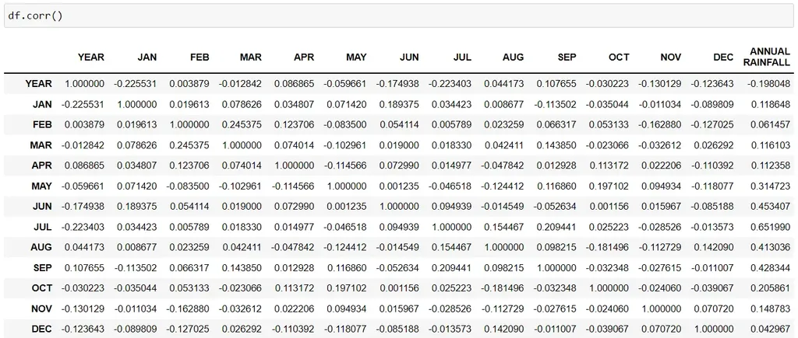Click the OCT row label
798x338 pixels.
pyautogui.click(x=41, y=288)
